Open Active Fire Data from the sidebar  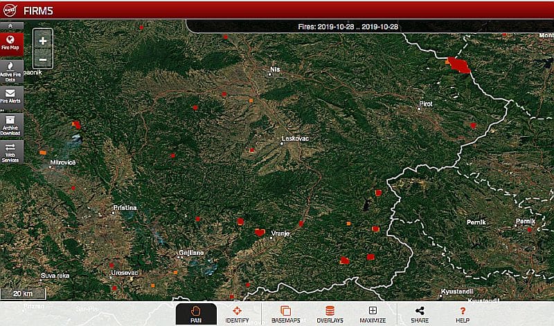11,71
